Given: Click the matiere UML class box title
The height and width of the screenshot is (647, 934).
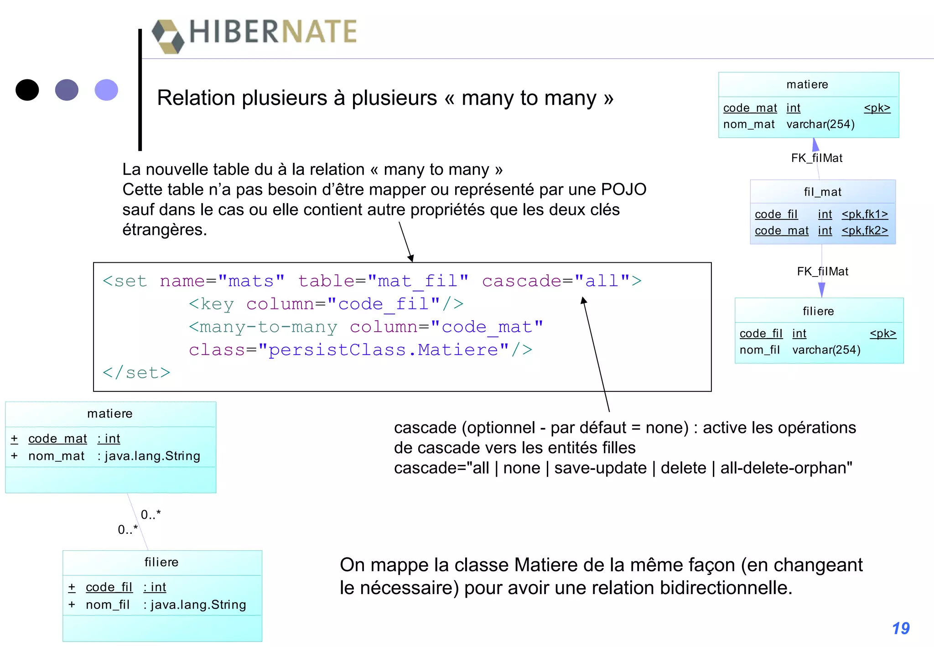Looking at the screenshot, I should point(110,413).
